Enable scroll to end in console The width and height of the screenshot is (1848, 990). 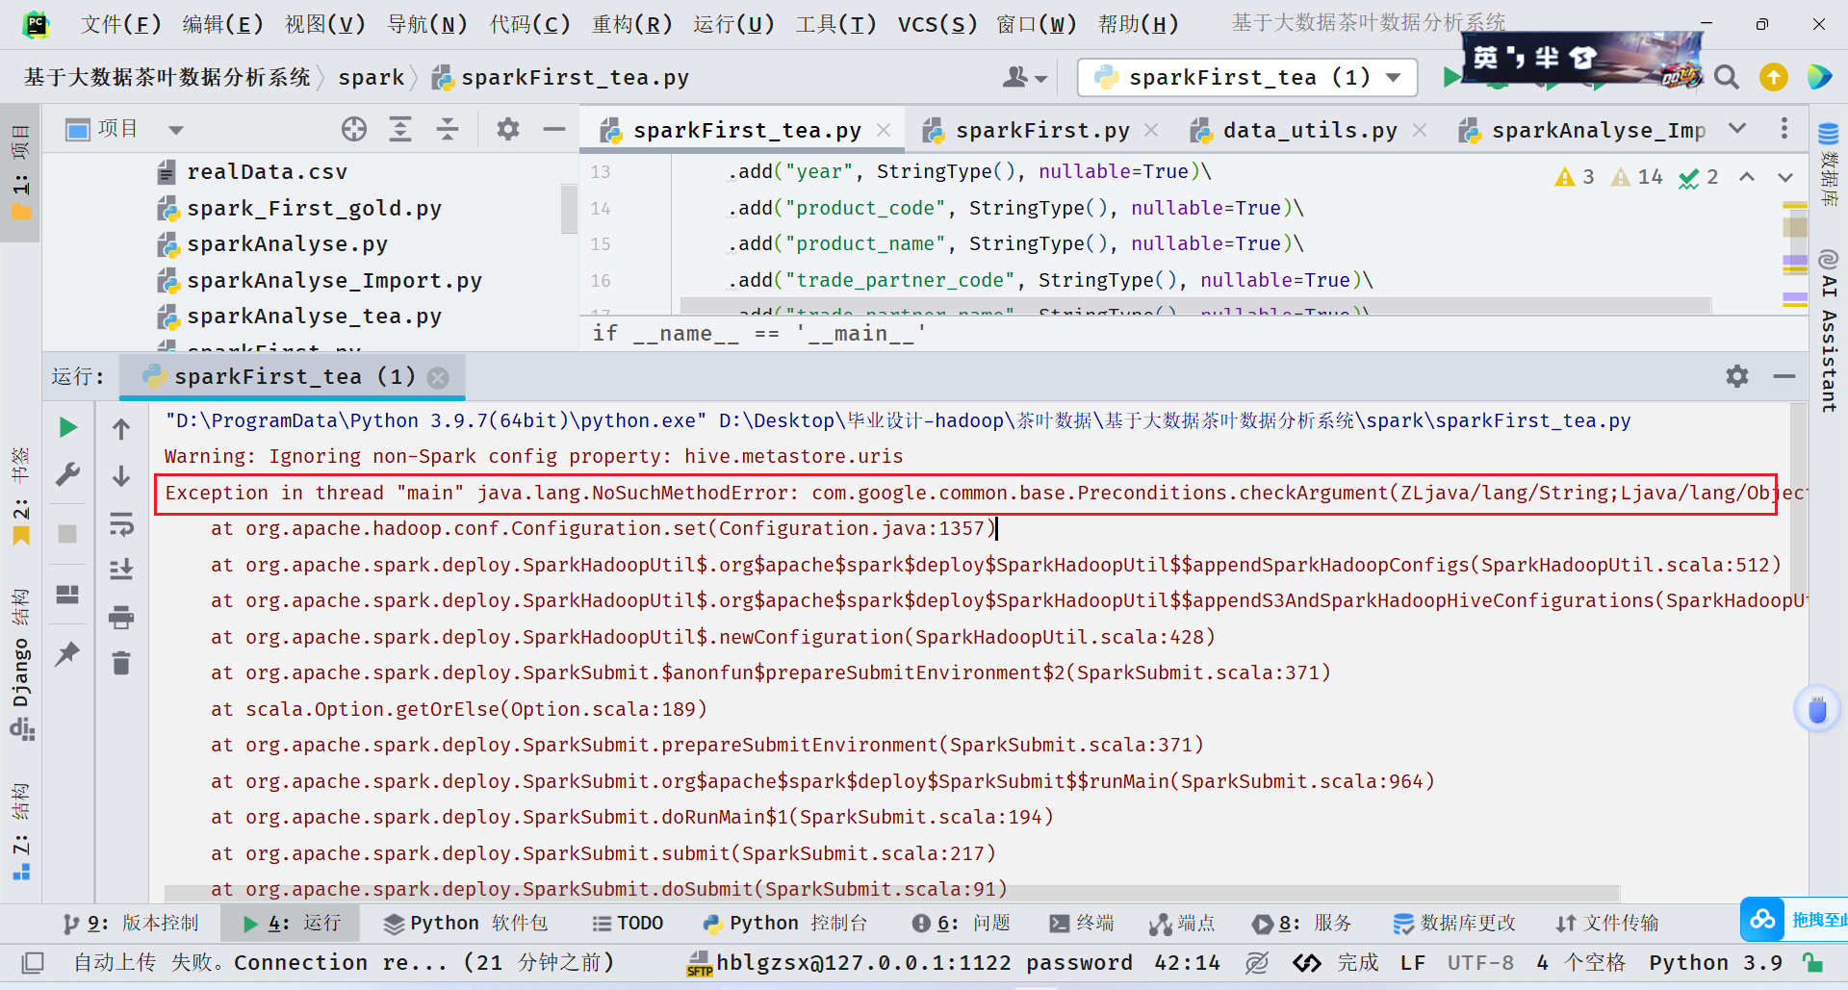click(121, 569)
